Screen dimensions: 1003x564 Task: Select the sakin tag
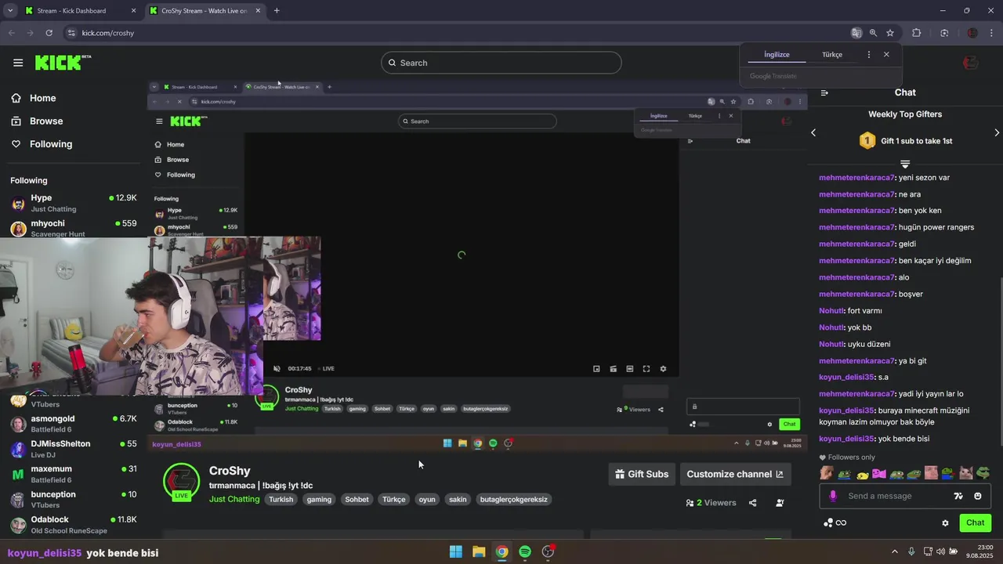click(458, 499)
